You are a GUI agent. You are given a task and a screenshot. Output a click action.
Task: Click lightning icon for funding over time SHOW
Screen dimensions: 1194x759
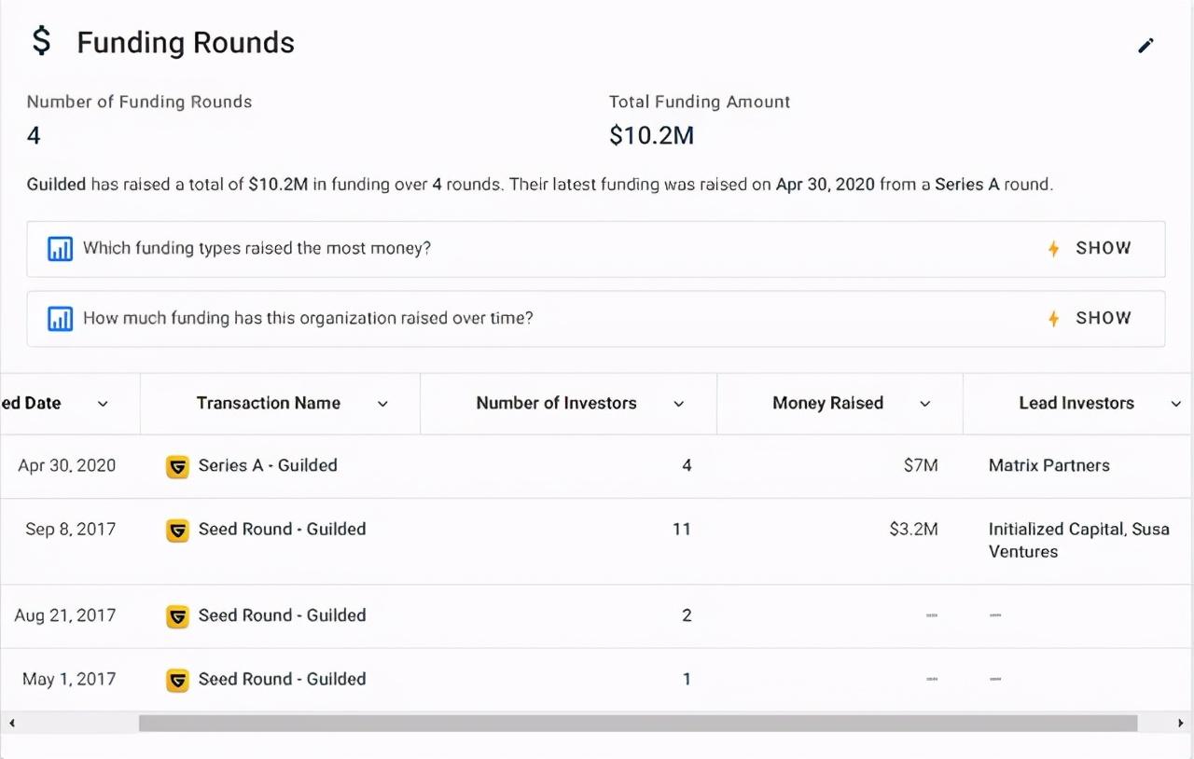[1053, 319]
